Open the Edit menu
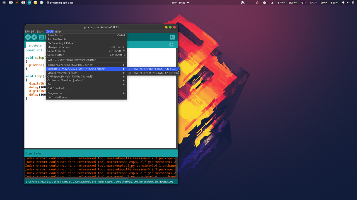The width and height of the screenshot is (357, 200). 33,32
